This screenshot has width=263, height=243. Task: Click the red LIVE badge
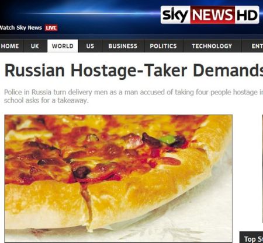51,28
